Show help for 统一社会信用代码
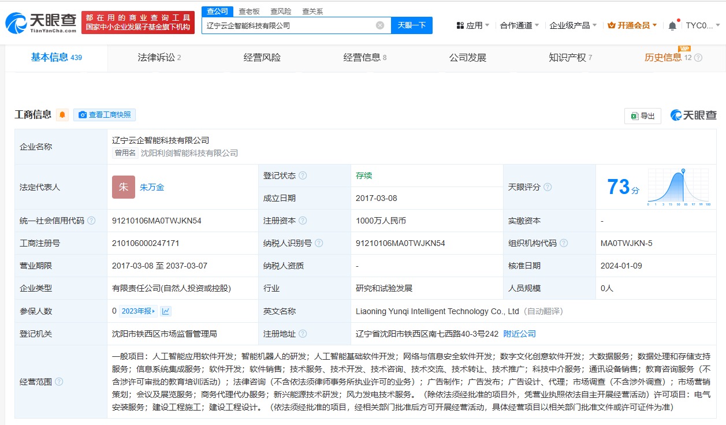The width and height of the screenshot is (726, 425). [x=91, y=221]
